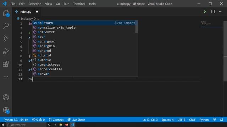Run the Python file with the play button
227x127 pixels.
(205, 12)
